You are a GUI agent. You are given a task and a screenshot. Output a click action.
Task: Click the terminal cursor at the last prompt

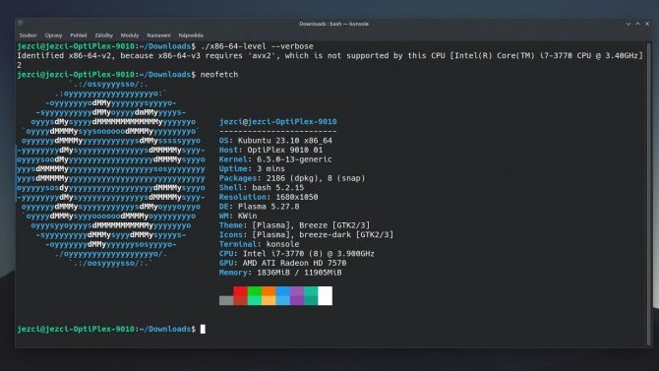pyautogui.click(x=203, y=329)
